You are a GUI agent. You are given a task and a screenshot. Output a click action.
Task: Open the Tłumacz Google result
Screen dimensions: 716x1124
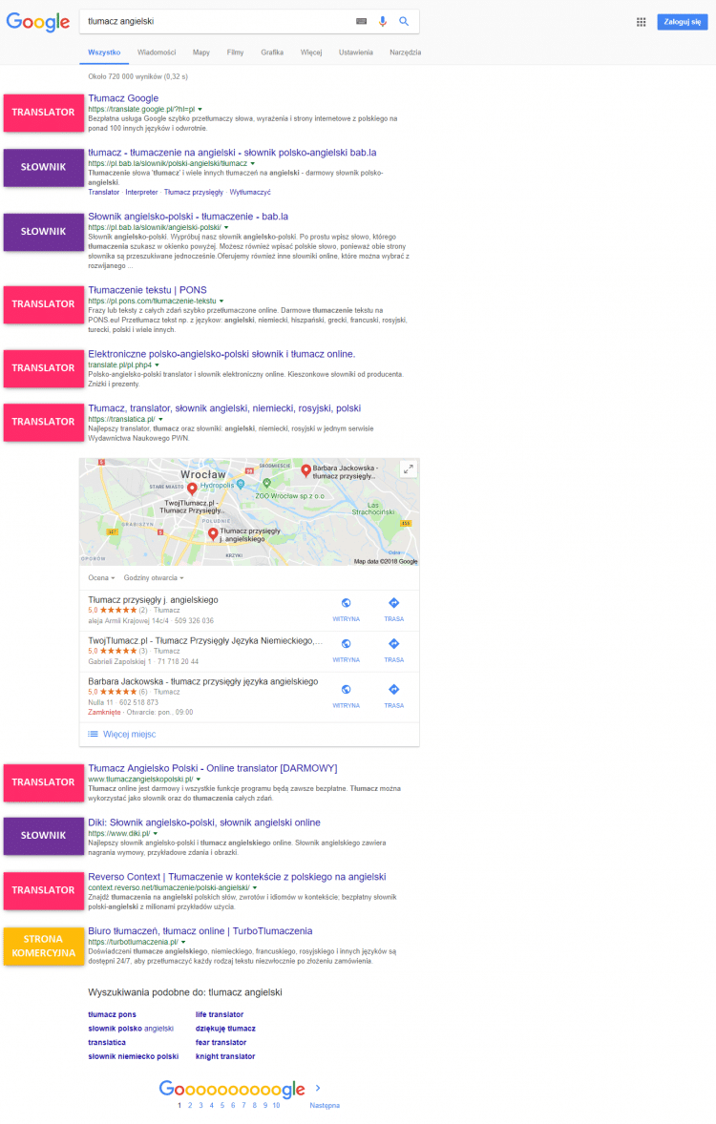coord(123,98)
